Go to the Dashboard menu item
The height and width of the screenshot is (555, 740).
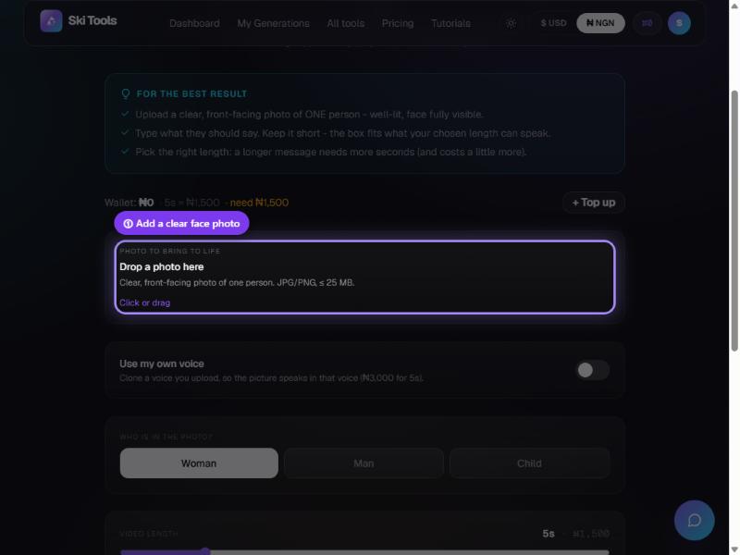(194, 24)
